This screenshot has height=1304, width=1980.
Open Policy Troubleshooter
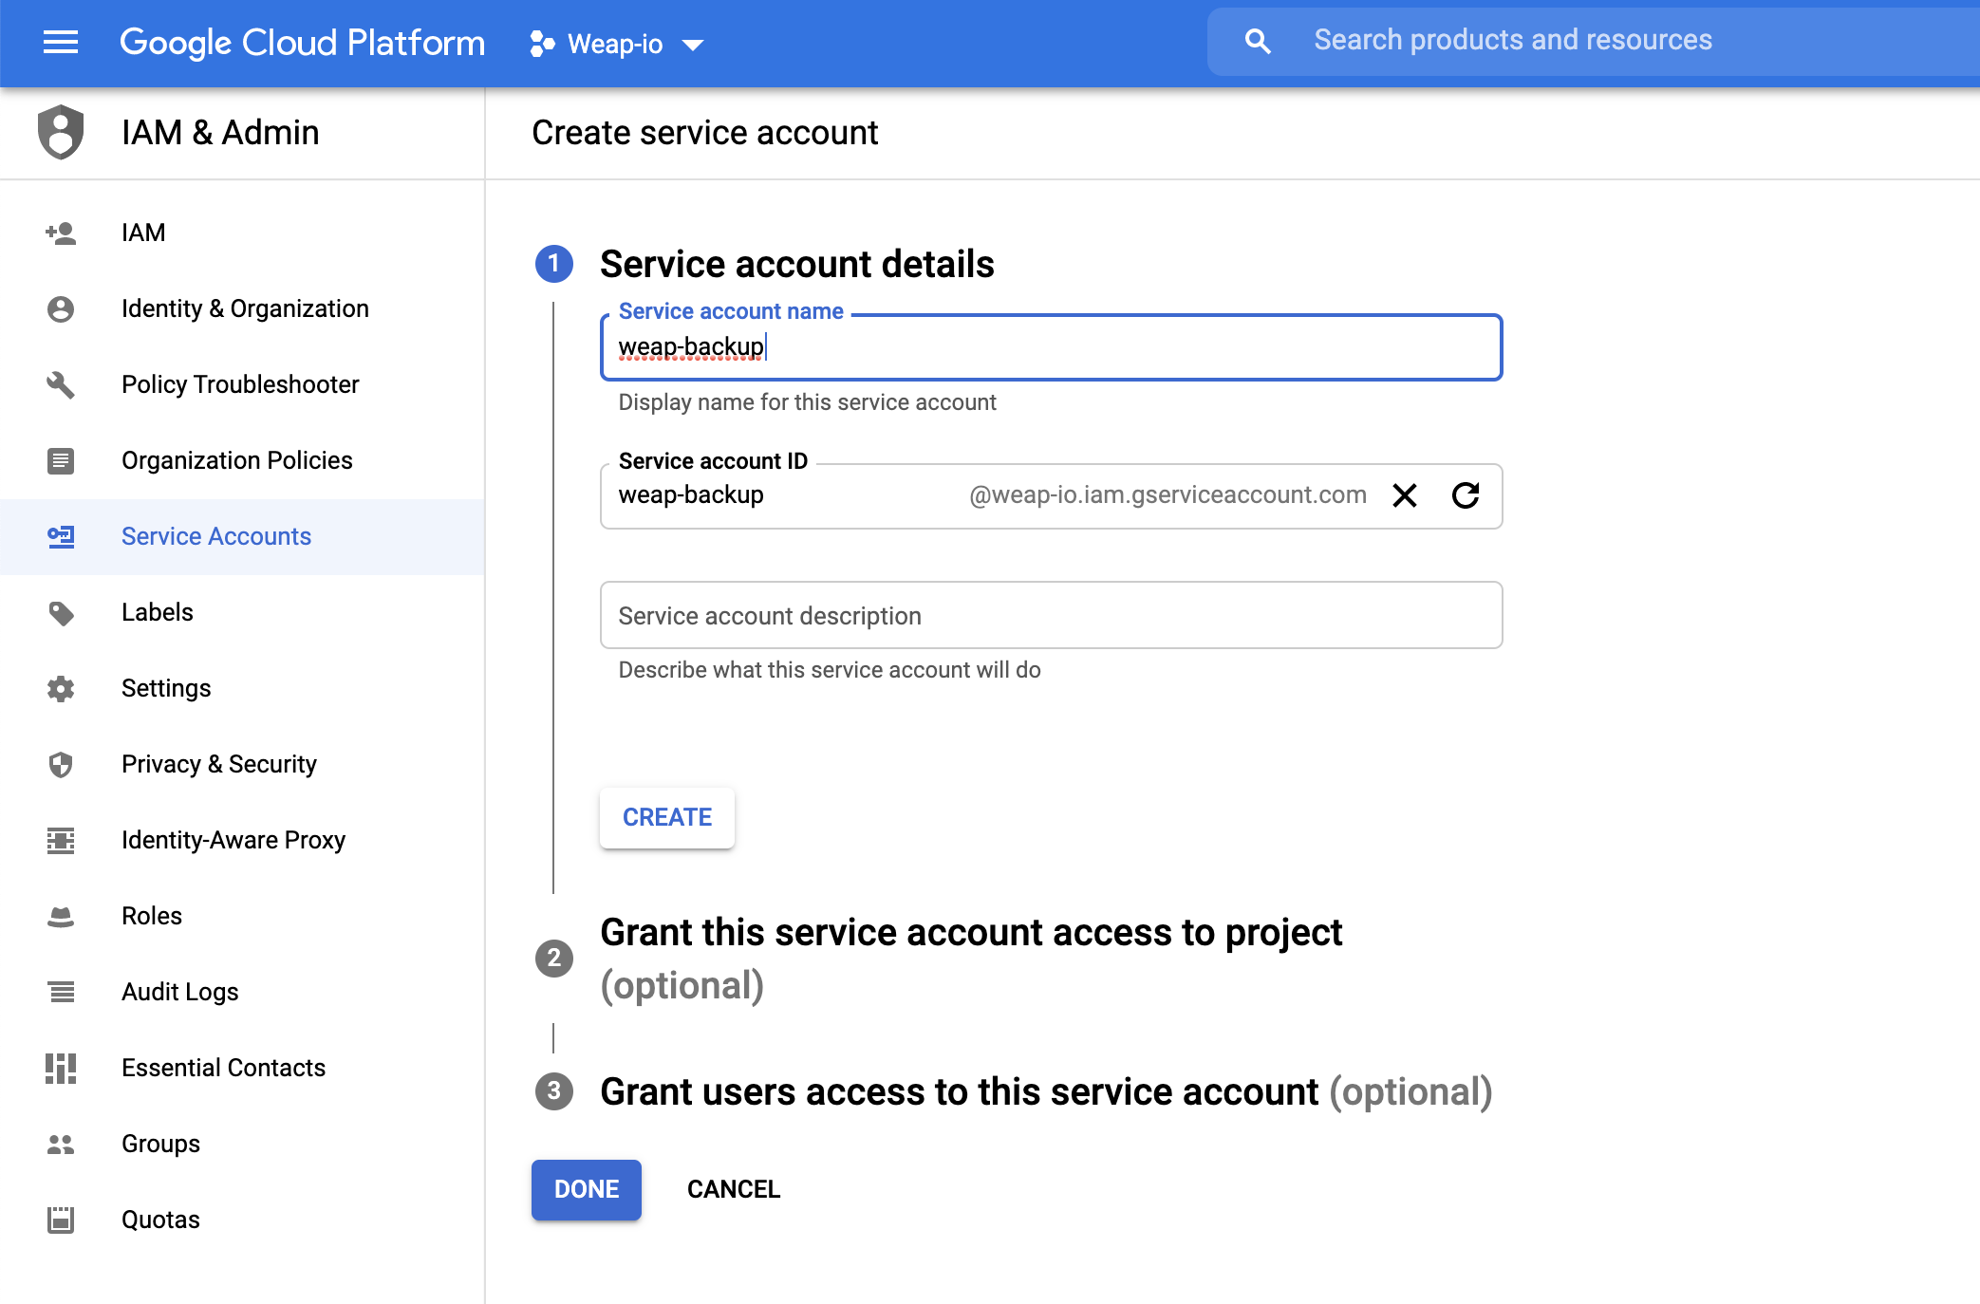(243, 384)
